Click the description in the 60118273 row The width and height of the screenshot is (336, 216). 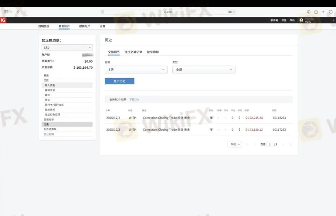click(166, 118)
